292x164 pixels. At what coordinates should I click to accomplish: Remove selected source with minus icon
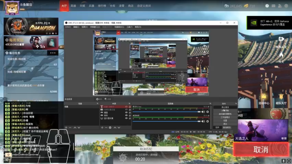pyautogui.click(x=106, y=128)
